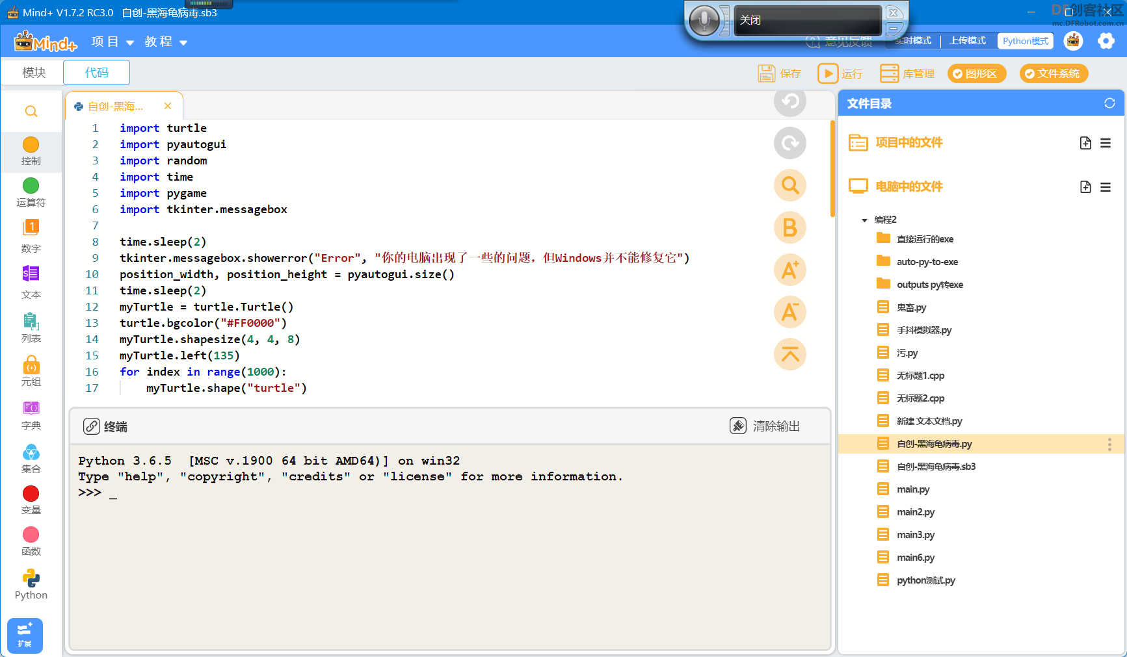Open the 直接运行的exe folder
The width and height of the screenshot is (1127, 657).
coord(924,239)
